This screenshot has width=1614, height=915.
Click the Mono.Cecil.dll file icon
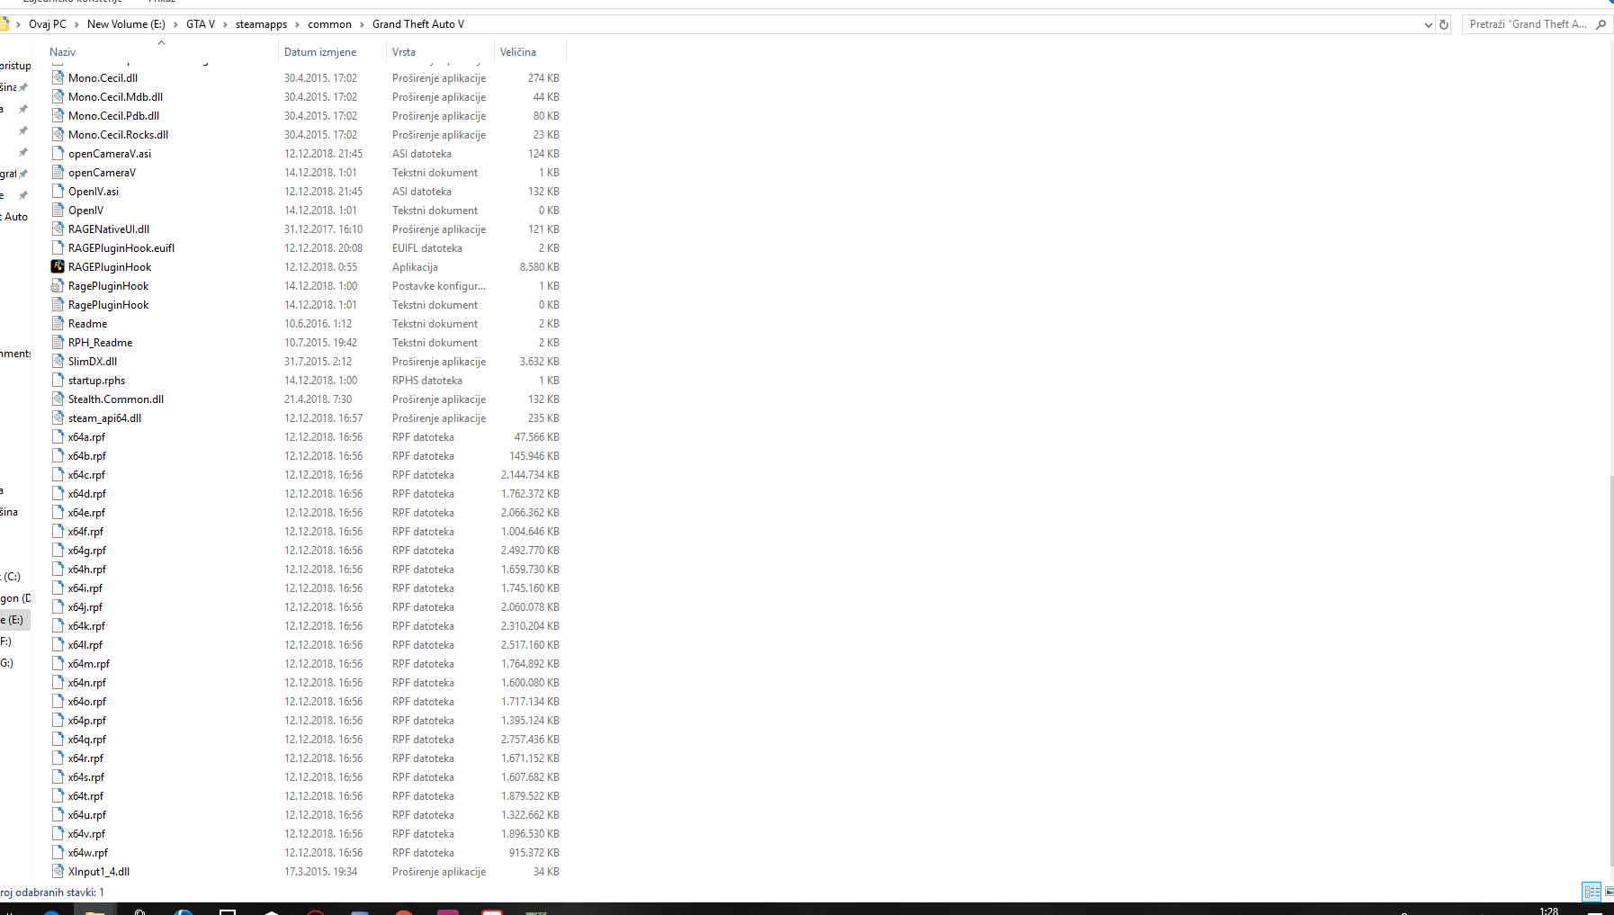click(x=58, y=77)
